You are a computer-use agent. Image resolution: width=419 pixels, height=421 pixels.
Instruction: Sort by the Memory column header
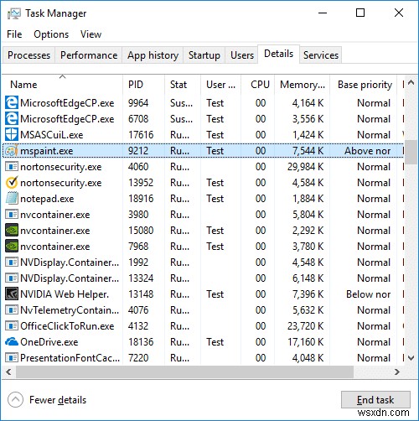coord(303,85)
